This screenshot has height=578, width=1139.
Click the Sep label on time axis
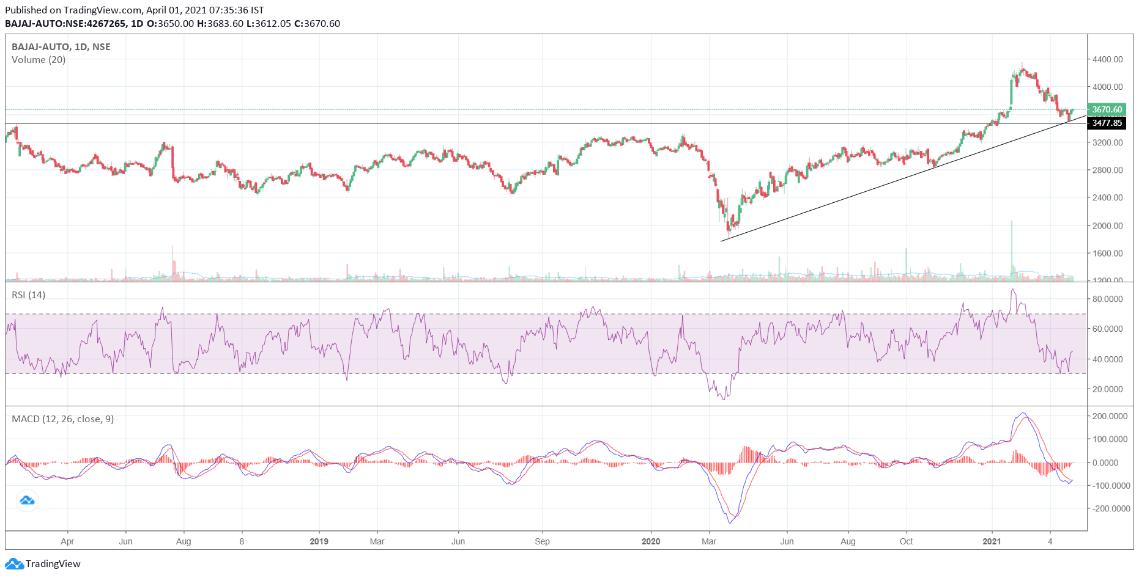point(542,541)
